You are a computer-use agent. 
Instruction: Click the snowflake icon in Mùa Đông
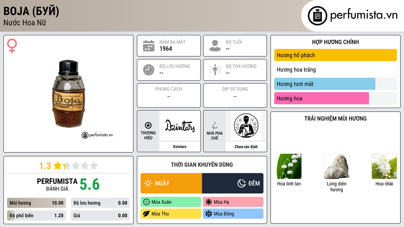[209, 214]
